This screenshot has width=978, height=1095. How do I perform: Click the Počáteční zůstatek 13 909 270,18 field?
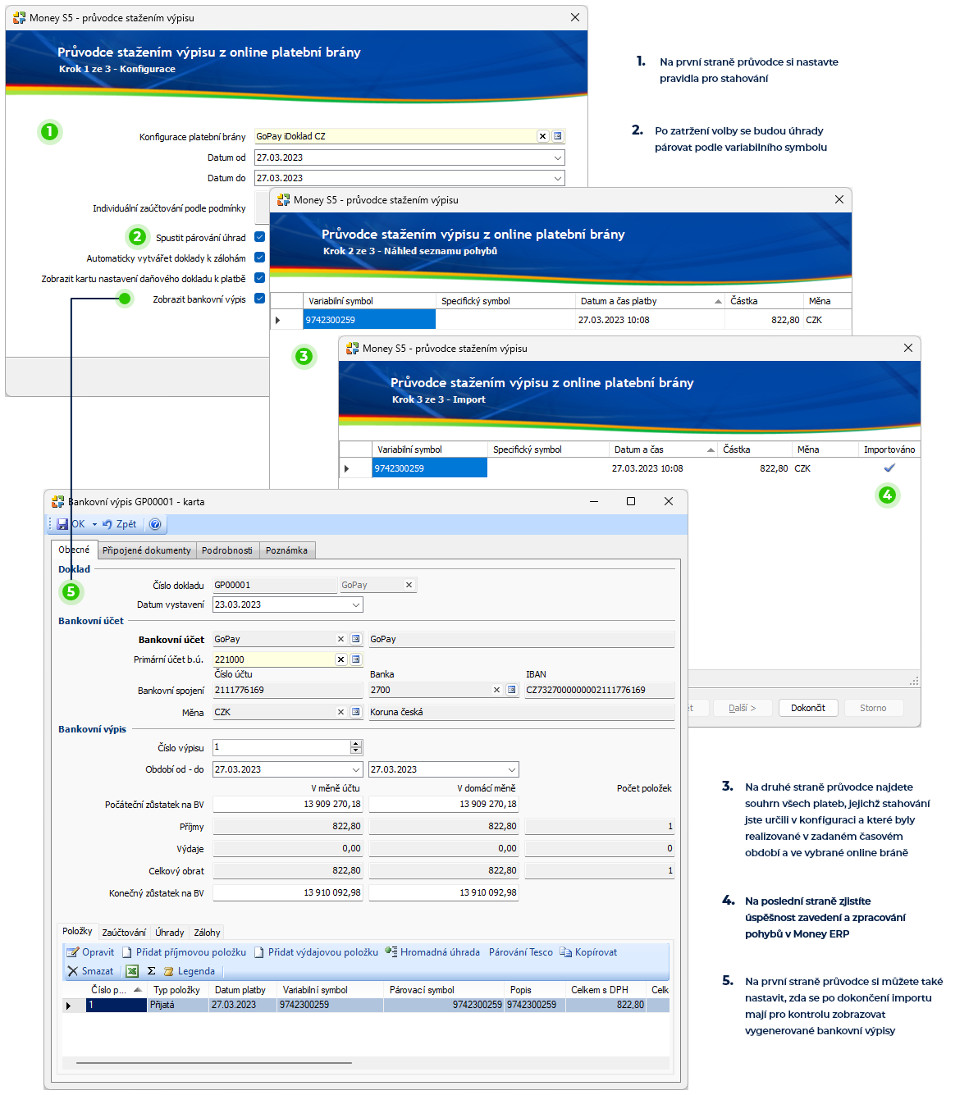[x=287, y=804]
